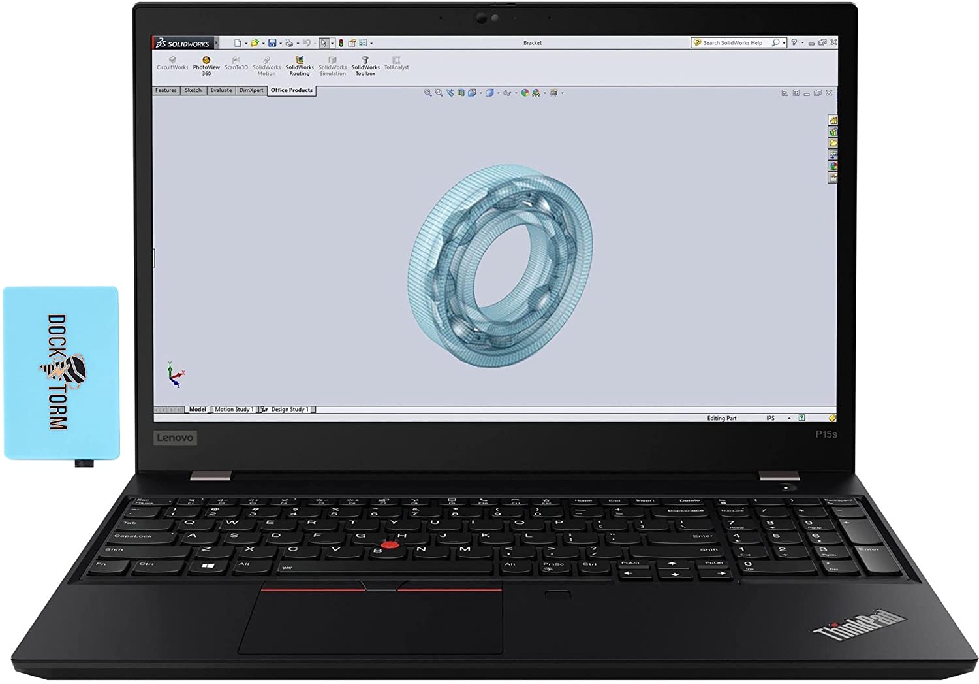This screenshot has width=979, height=684.
Task: Open the Design Library task pane tab
Action: click(833, 132)
